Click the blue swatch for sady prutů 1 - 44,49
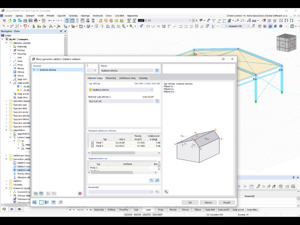The image size is (300, 225). click(x=18, y=87)
